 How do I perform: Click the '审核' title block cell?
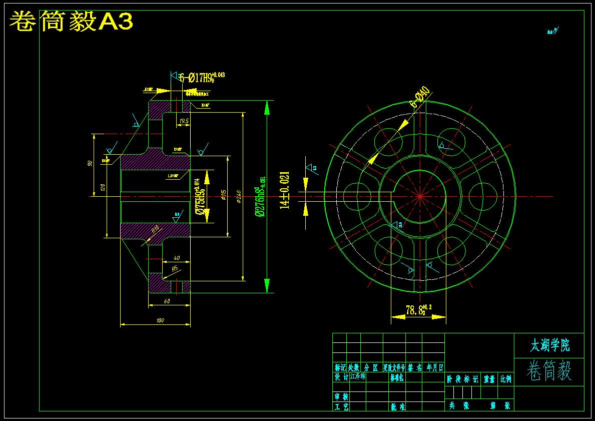pos(341,396)
